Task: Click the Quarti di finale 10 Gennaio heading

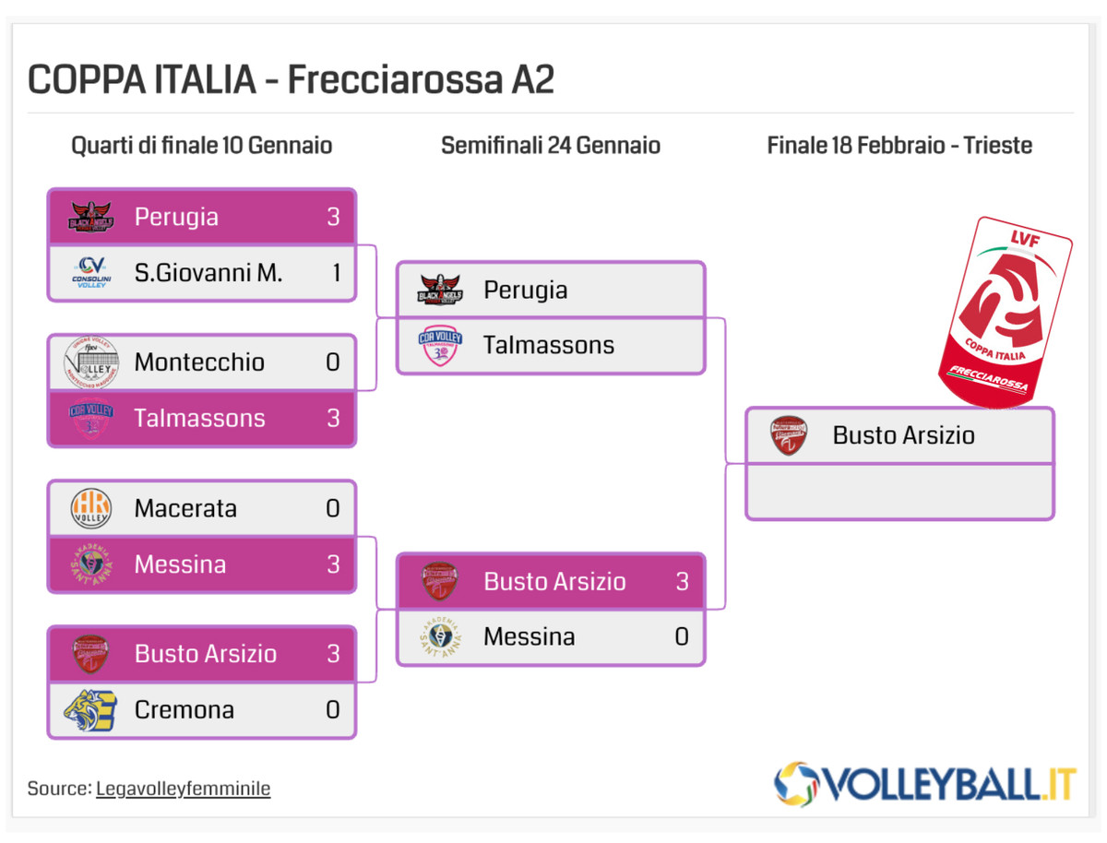Action: [x=202, y=146]
